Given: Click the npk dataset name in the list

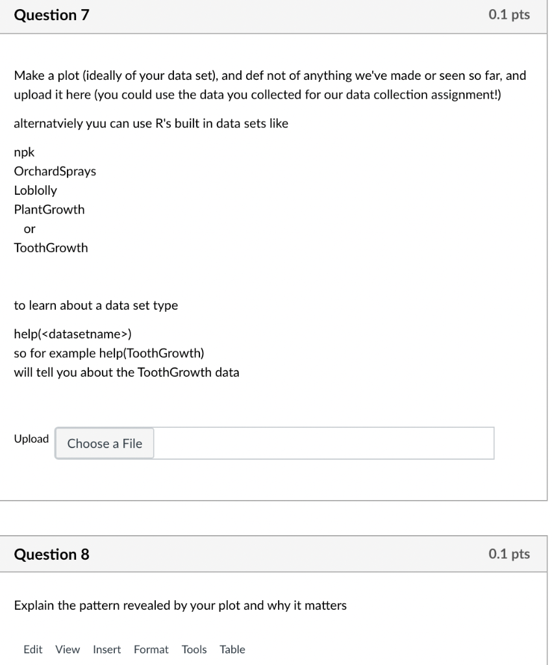Looking at the screenshot, I should (24, 152).
